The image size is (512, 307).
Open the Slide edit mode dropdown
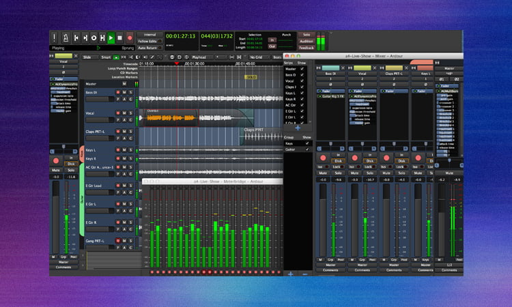[x=91, y=57]
